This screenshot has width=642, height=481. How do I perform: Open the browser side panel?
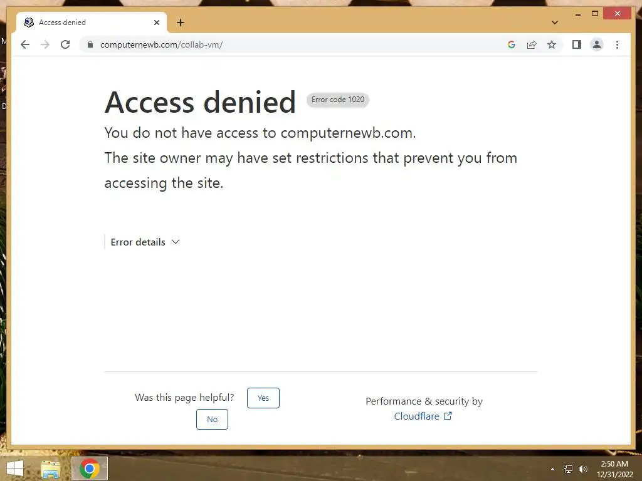(577, 44)
